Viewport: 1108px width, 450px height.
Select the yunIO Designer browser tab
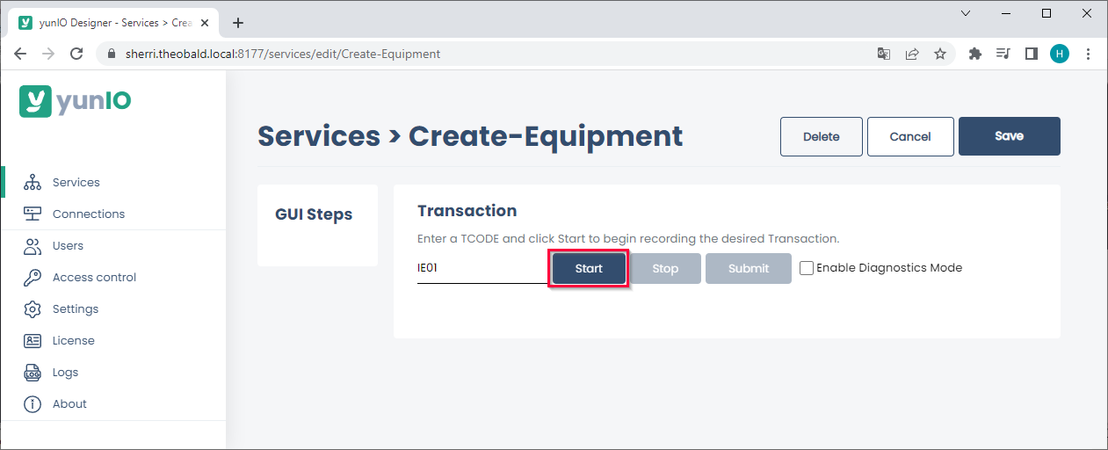click(114, 23)
